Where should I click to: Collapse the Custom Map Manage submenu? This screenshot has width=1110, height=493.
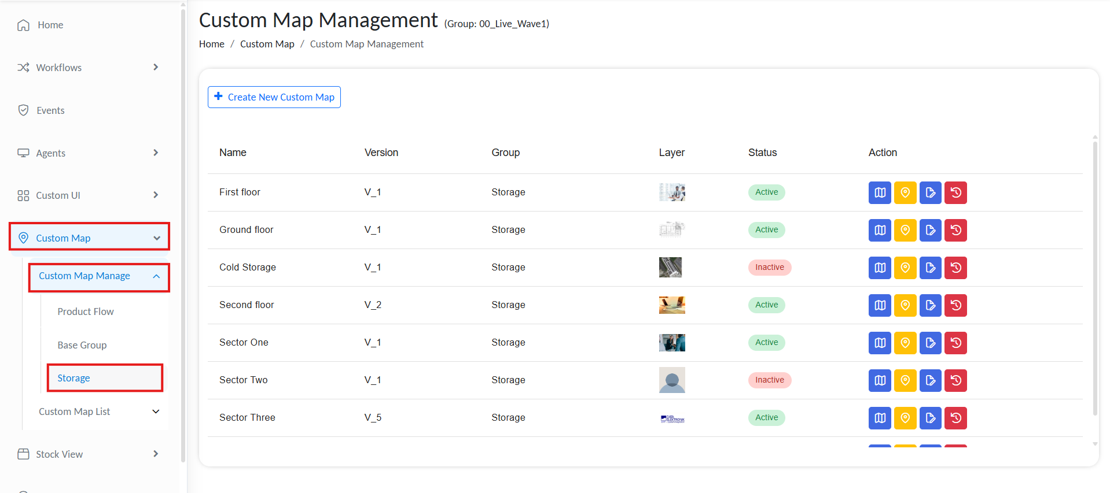[x=156, y=276]
